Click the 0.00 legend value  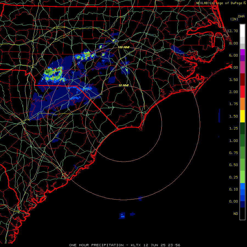234,201
